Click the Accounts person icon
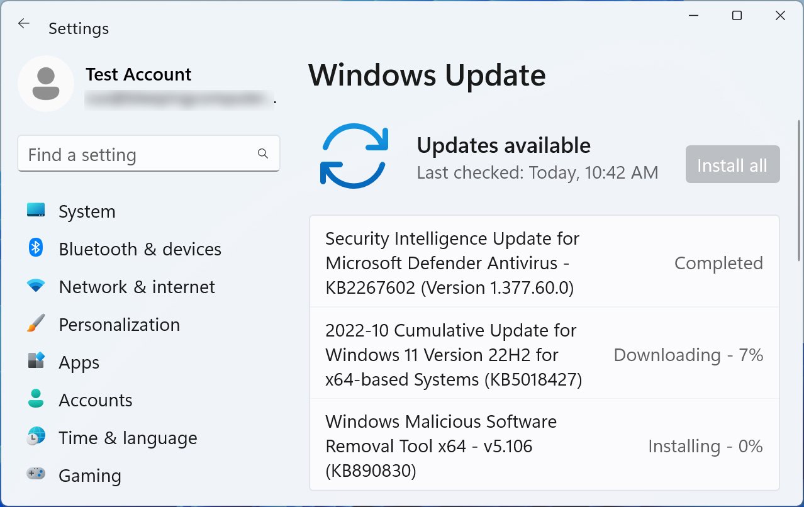 click(36, 399)
